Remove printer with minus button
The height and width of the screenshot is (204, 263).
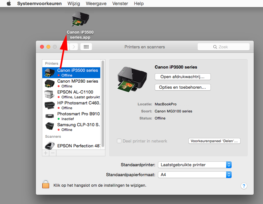[53, 153]
